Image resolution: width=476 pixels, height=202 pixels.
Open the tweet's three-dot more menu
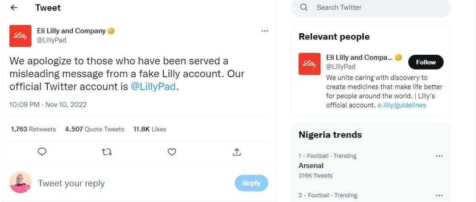[264, 31]
